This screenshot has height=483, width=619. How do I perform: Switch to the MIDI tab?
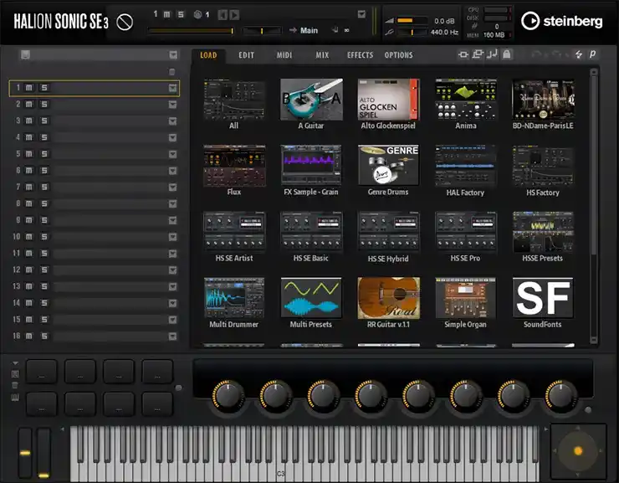click(x=284, y=55)
